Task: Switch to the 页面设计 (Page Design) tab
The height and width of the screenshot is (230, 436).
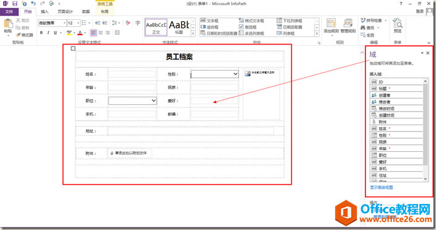Action: point(66,12)
